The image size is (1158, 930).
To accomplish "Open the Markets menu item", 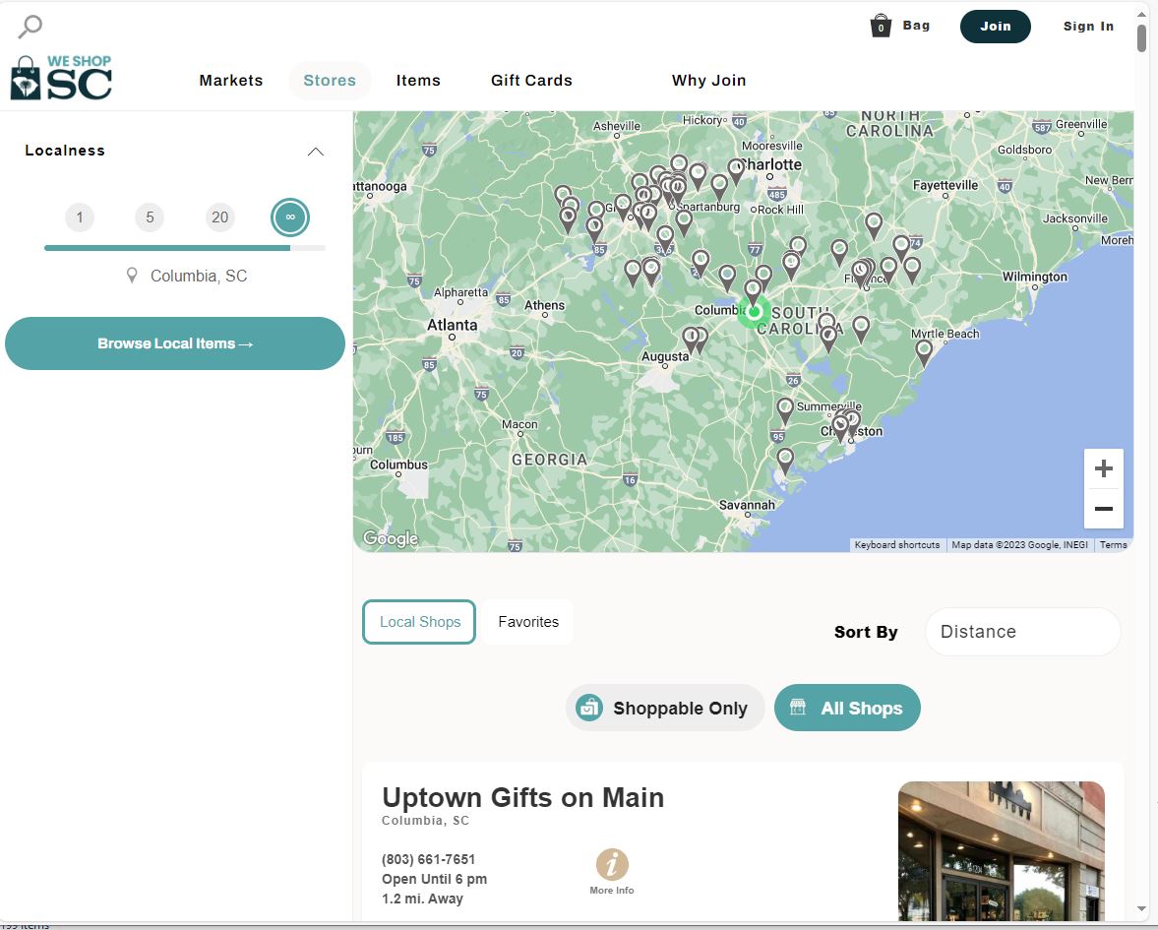I will (231, 81).
